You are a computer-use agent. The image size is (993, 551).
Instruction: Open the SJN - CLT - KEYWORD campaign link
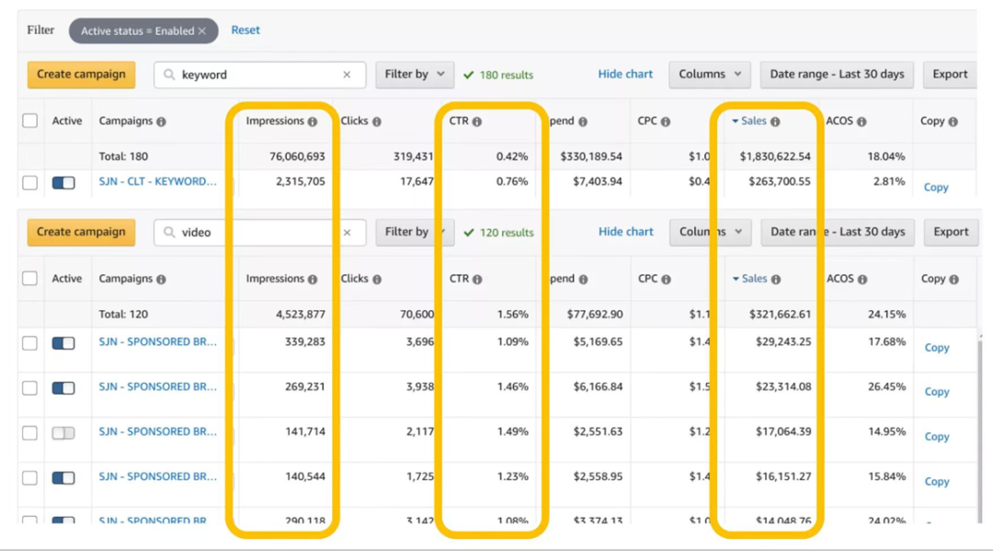tap(158, 181)
